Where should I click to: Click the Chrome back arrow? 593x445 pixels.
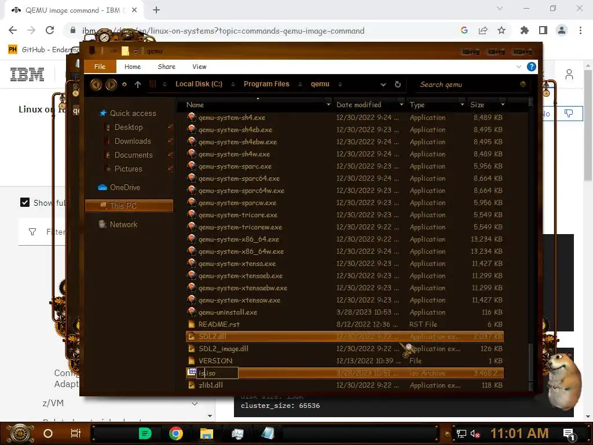tap(13, 30)
